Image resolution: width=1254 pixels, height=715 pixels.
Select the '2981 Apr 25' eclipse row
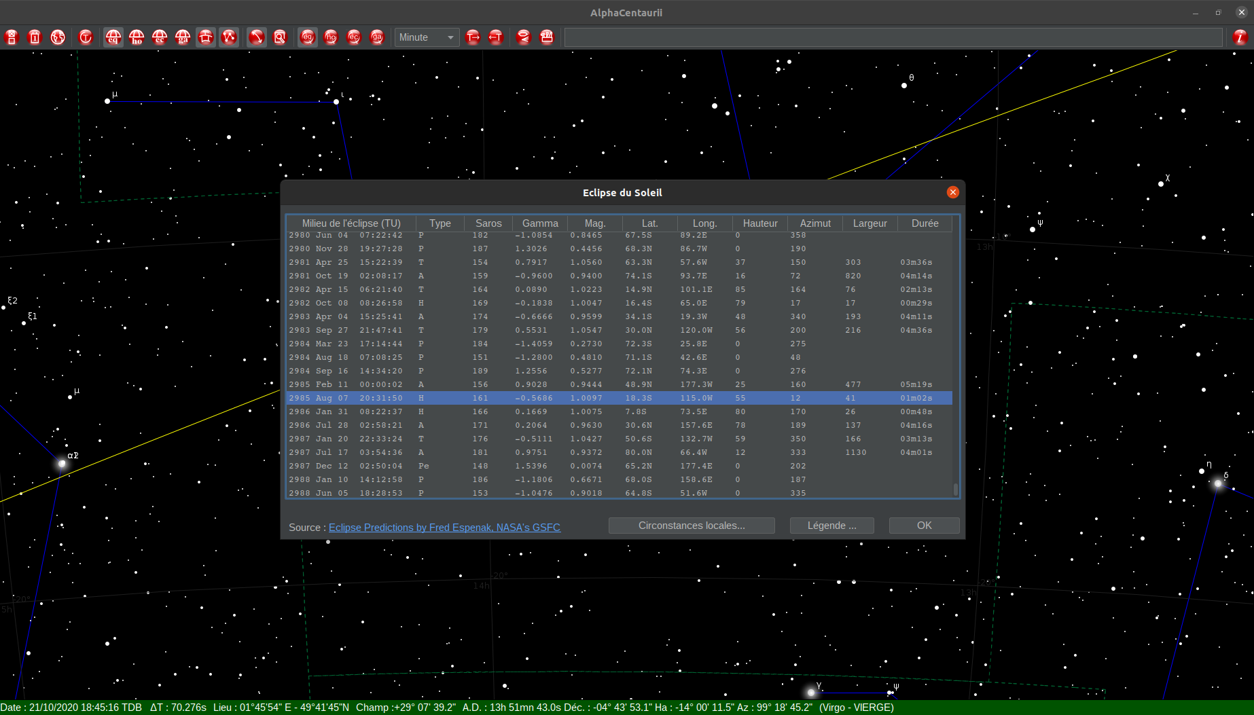620,262
